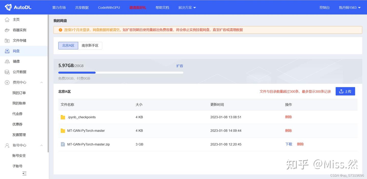Open CodeWithGPU from the top menu

coord(109,7)
